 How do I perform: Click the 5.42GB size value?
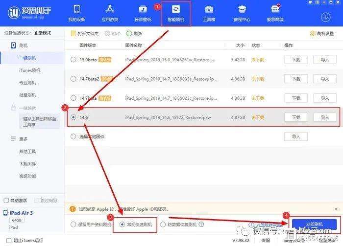tap(238, 60)
